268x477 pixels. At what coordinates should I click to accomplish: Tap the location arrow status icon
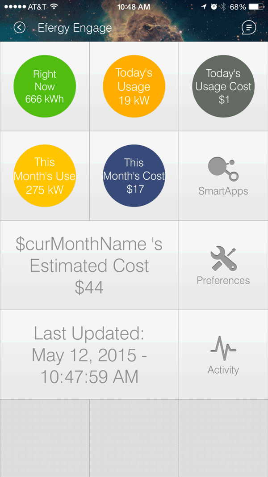coord(204,7)
